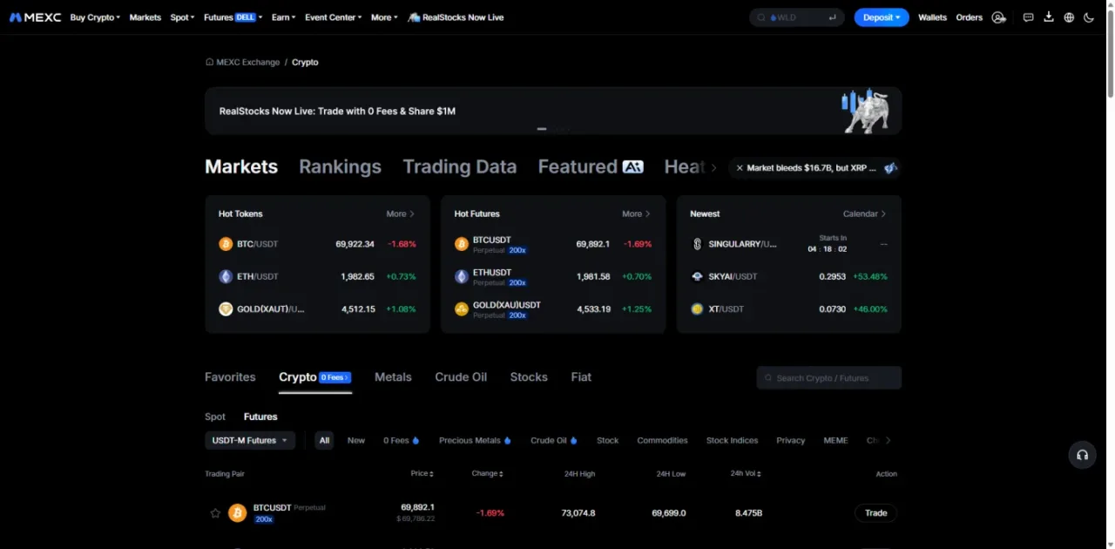The image size is (1115, 549).
Task: Select the Favorites tab
Action: (x=230, y=377)
